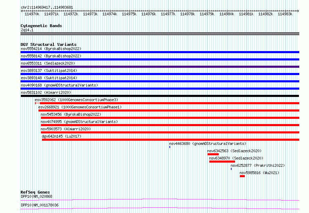Click the red bar under dgv642n145

tap(171, 140)
